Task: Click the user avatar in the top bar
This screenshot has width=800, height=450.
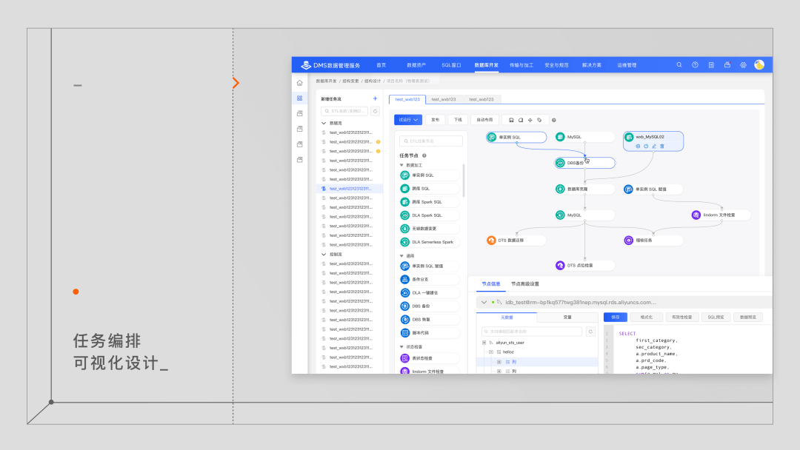Action: click(x=759, y=64)
